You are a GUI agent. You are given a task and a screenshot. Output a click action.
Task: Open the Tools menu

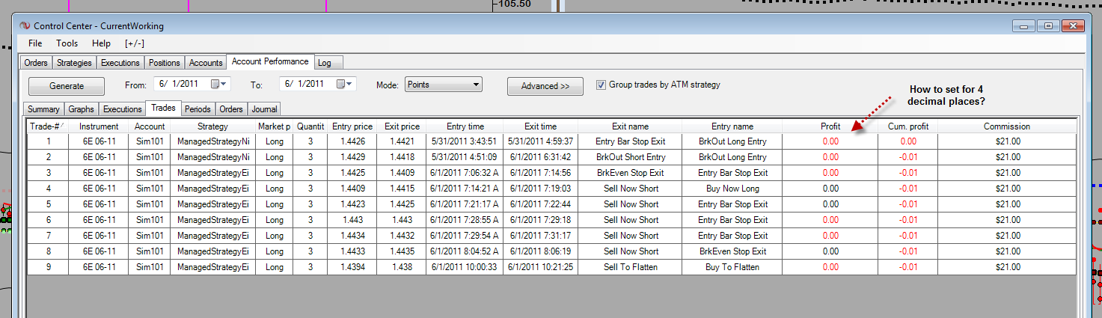(x=67, y=43)
